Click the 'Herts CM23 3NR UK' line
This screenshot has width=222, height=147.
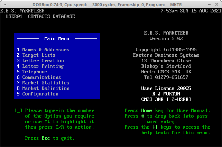pos(166,72)
